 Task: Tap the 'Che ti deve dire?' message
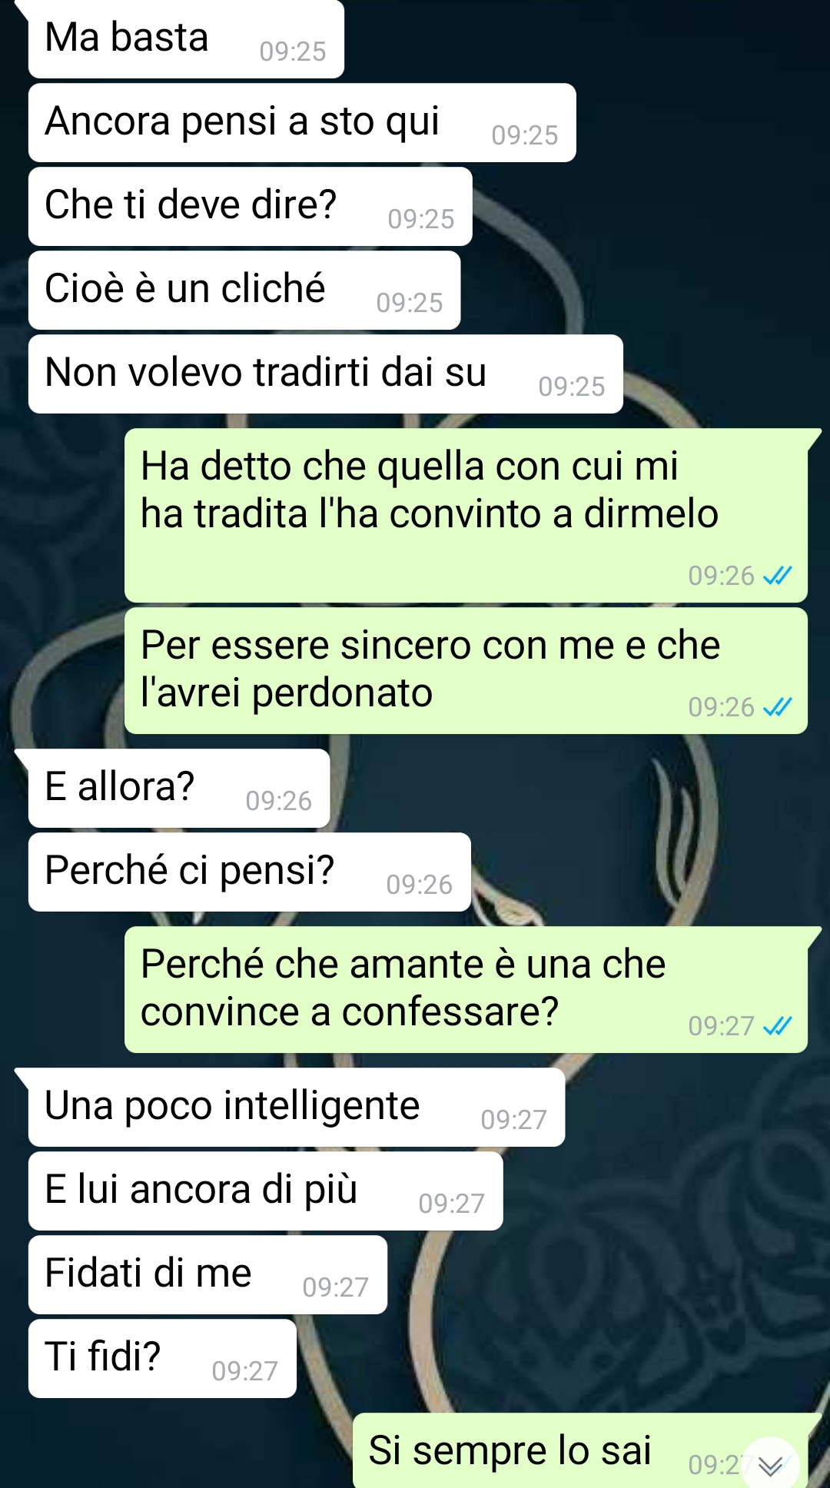pos(250,207)
